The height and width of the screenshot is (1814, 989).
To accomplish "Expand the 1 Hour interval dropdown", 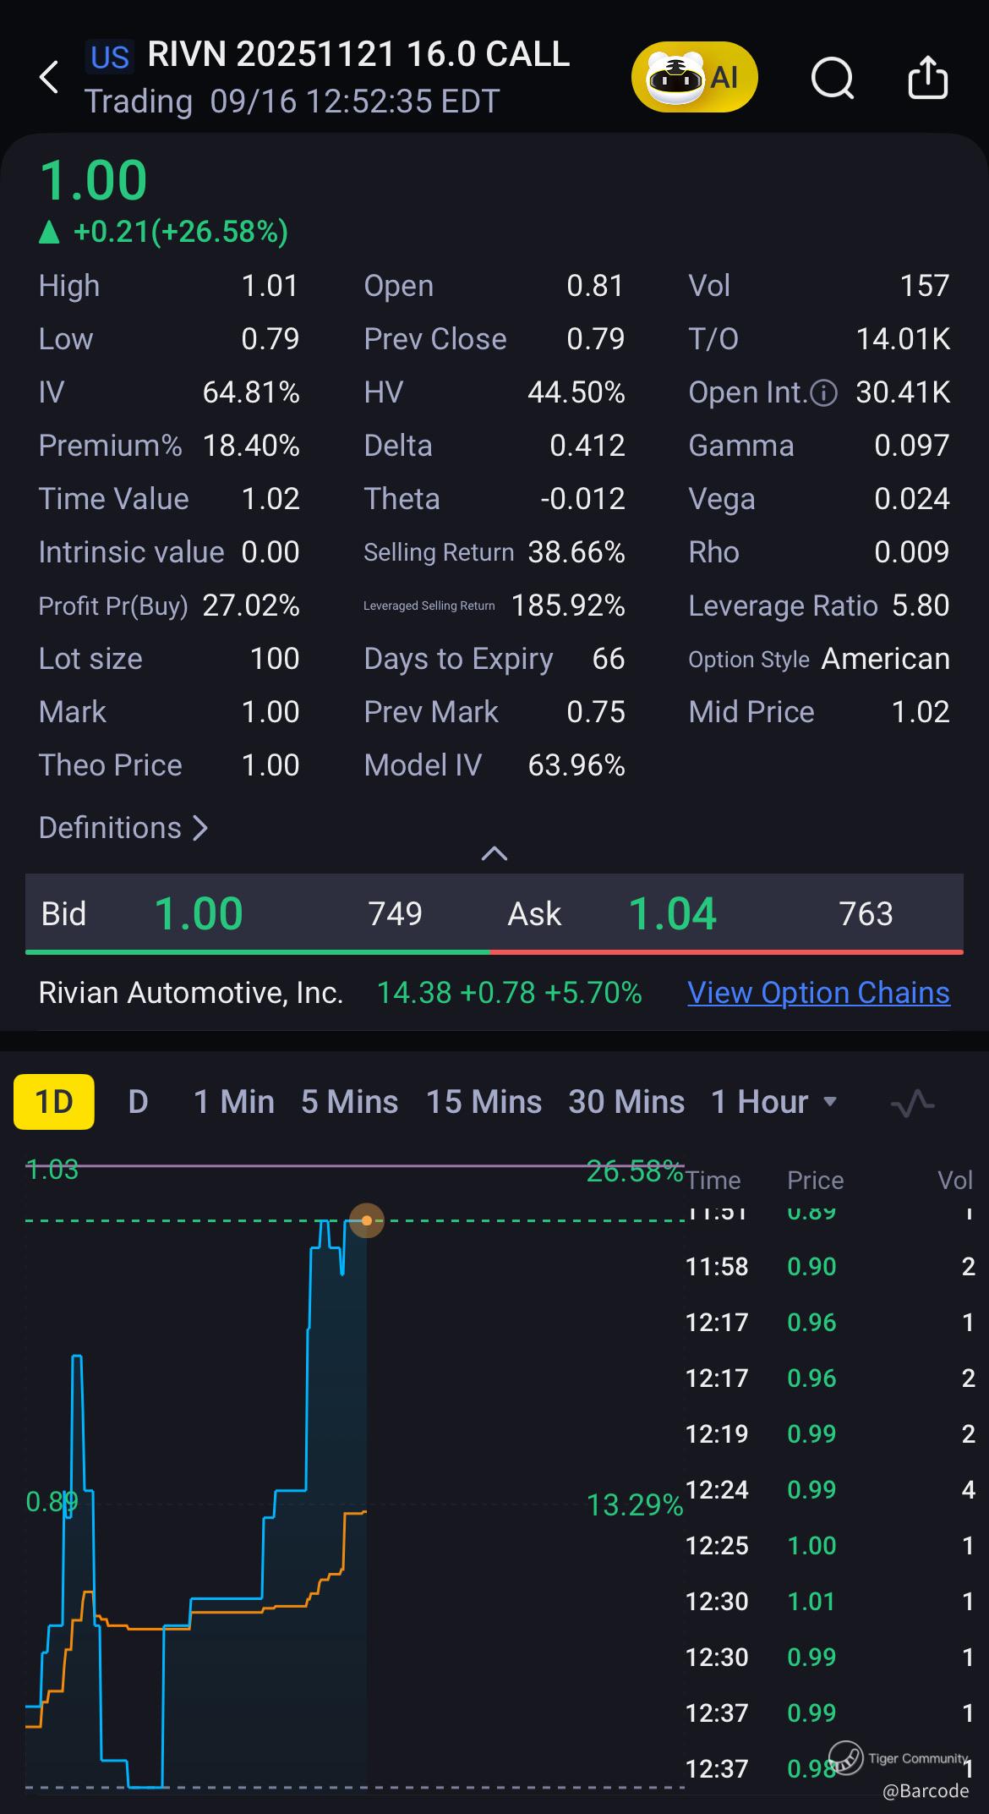I will click(829, 1102).
